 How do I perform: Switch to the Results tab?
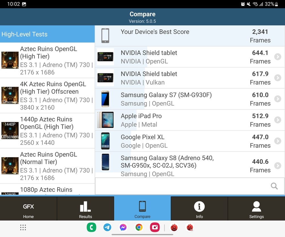[85, 209]
